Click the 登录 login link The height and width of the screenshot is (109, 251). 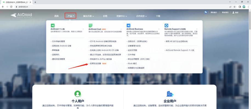coord(237,13)
